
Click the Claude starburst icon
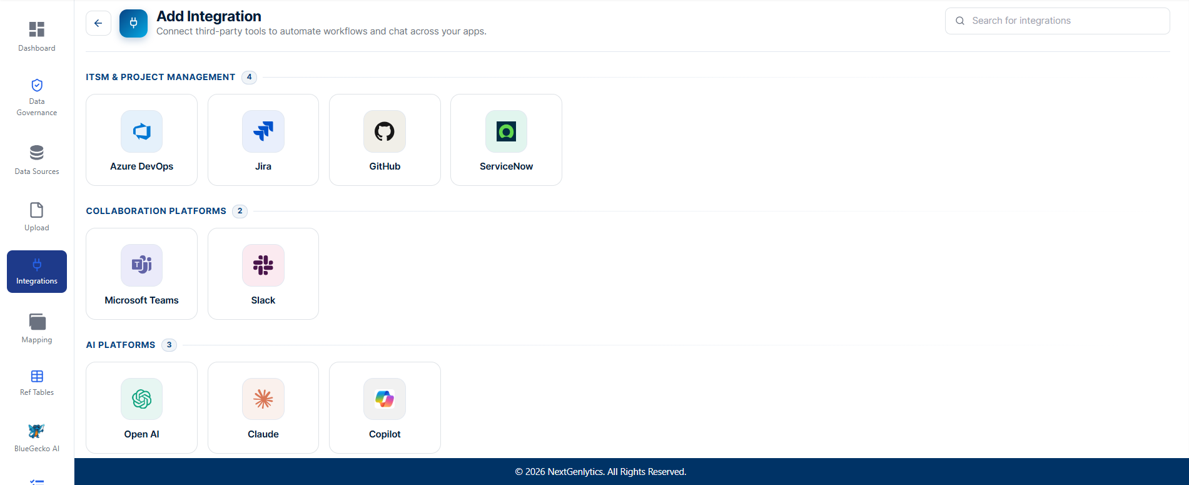(x=263, y=399)
